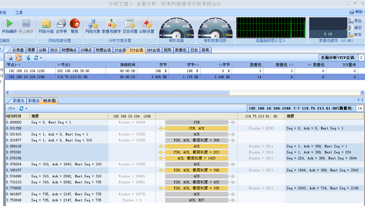The height and width of the screenshot is (206, 365).
Task: Toggle the highlighted detail view toolbar button
Action: (19, 58)
